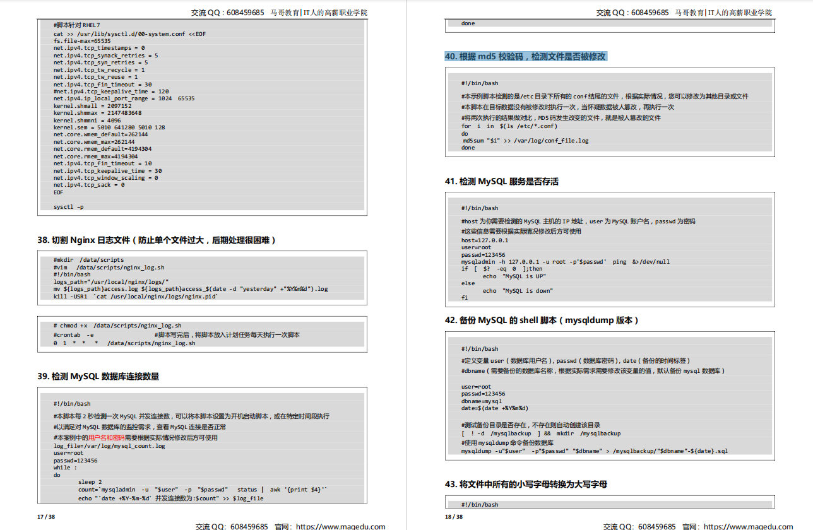Click the line 'echo "MySQL is UP"'
The height and width of the screenshot is (530, 813).
point(514,276)
